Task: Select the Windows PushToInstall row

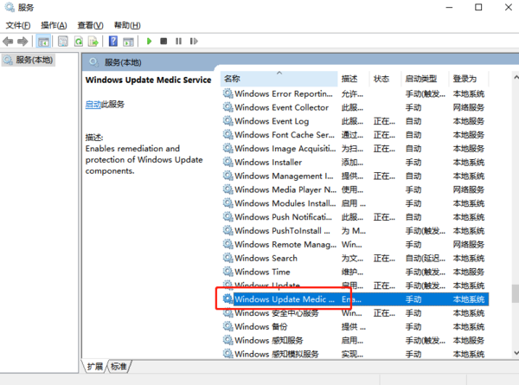Action: [356, 231]
